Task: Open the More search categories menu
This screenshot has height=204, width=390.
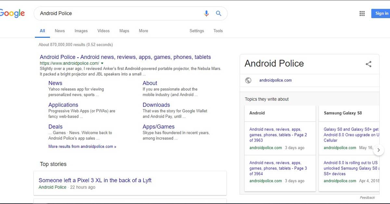Action: click(143, 31)
